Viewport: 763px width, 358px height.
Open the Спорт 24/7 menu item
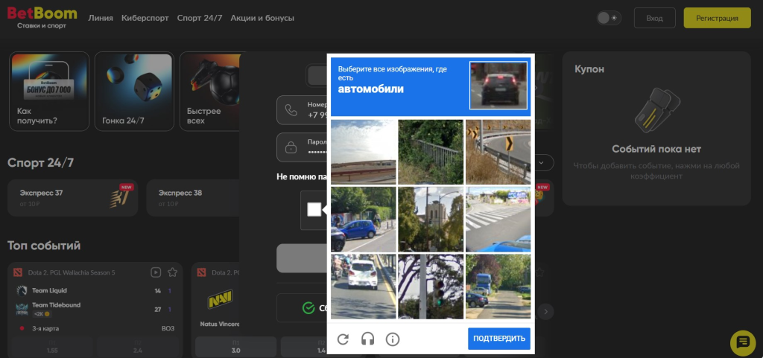pos(200,18)
